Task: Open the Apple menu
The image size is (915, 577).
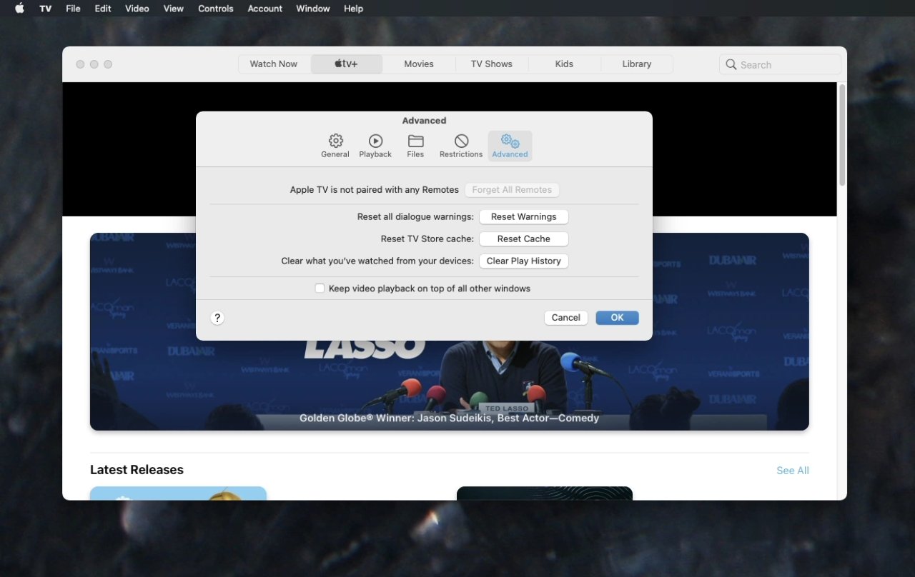Action: click(19, 9)
